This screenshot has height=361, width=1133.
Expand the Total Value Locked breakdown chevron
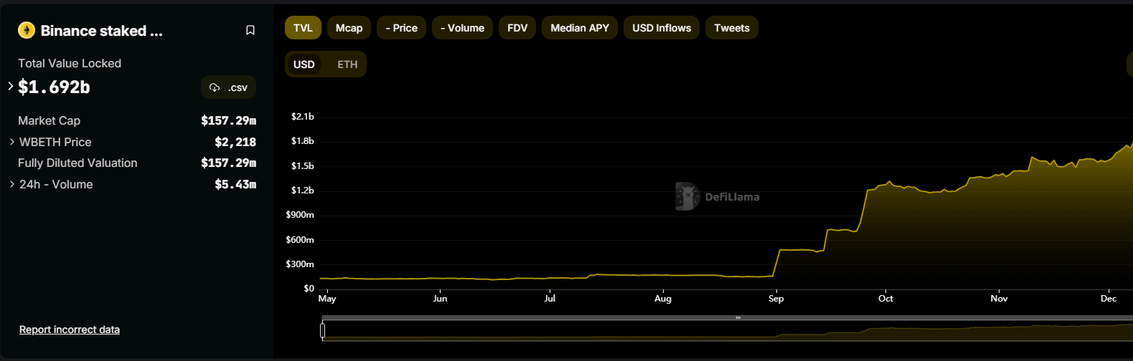click(x=11, y=87)
